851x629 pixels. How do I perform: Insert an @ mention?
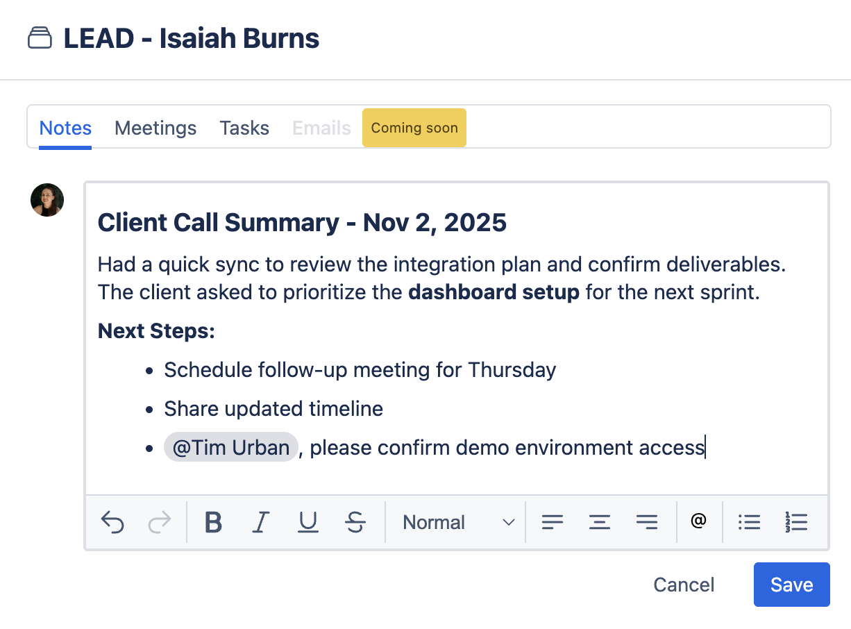coord(698,522)
